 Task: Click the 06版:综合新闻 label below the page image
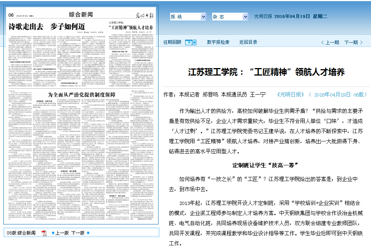[21, 233]
